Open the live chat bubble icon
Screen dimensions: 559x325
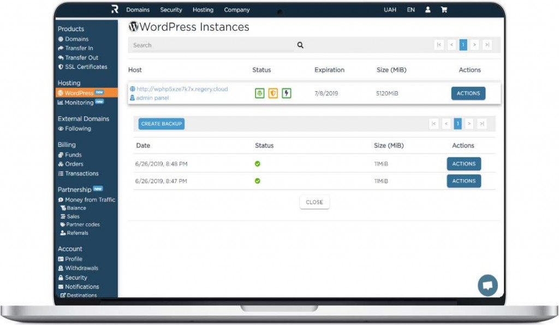(x=487, y=285)
